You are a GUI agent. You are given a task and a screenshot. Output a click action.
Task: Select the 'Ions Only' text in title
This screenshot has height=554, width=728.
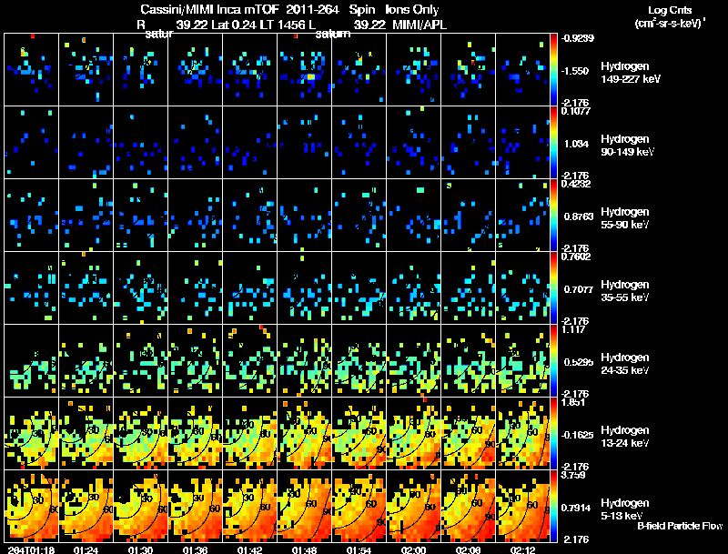coord(412,9)
